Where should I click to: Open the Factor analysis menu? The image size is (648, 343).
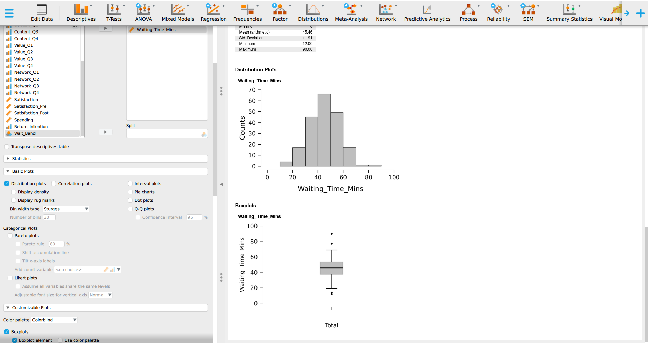coord(280,13)
